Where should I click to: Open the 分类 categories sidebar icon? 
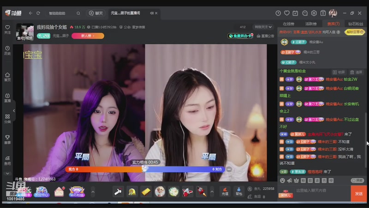point(7,119)
